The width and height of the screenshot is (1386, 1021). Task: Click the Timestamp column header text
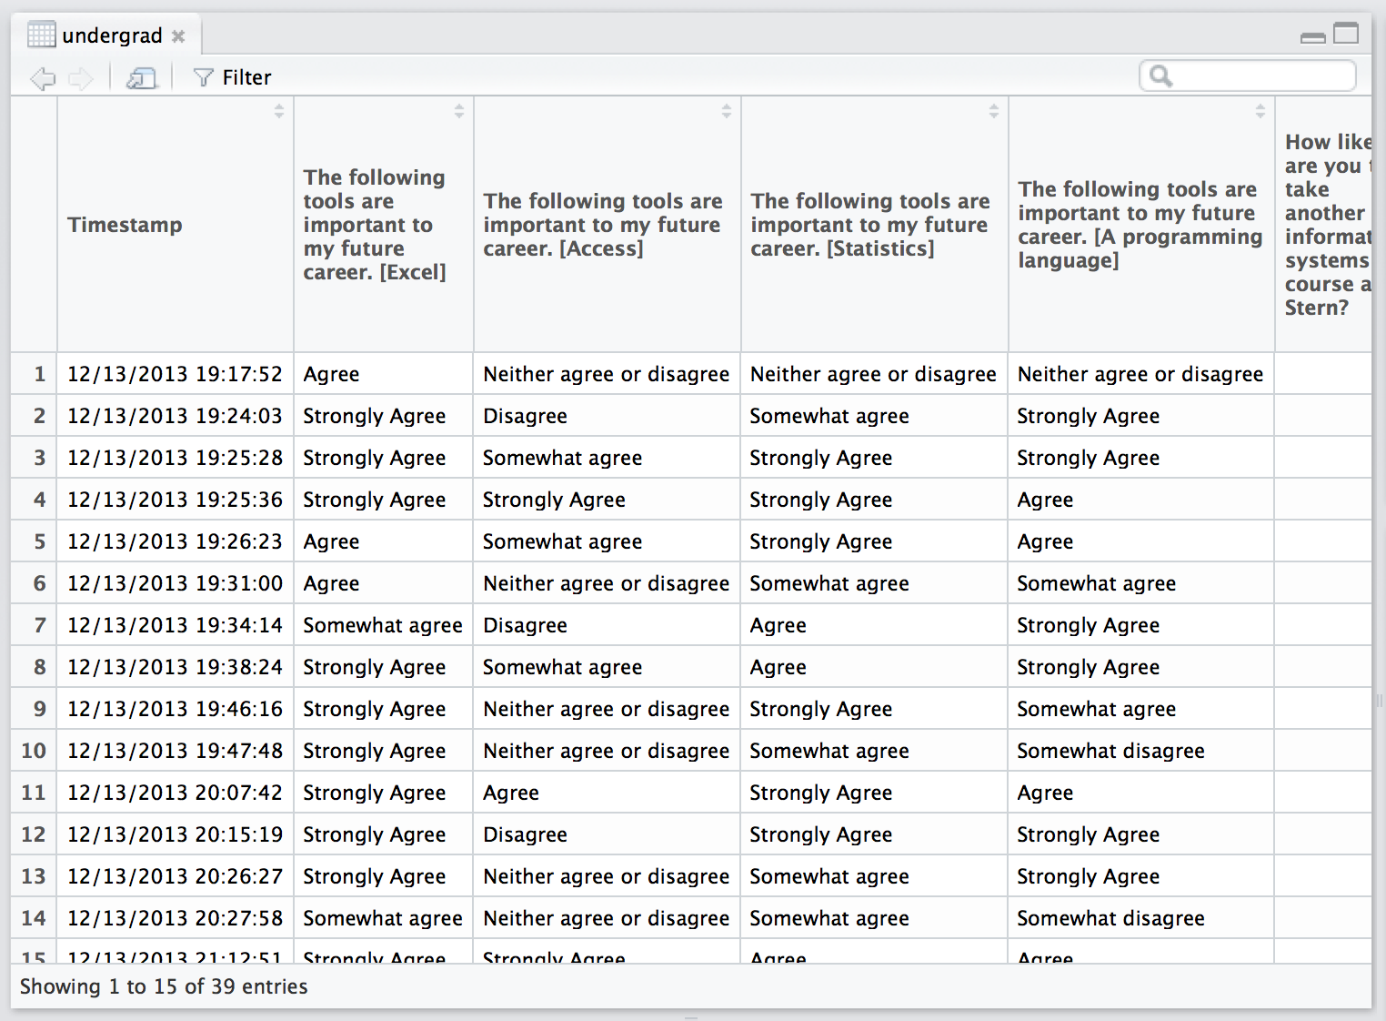(125, 225)
